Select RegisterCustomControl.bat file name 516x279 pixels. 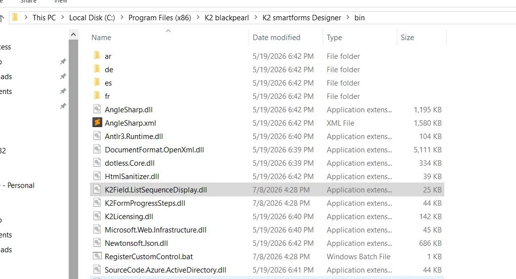click(149, 257)
